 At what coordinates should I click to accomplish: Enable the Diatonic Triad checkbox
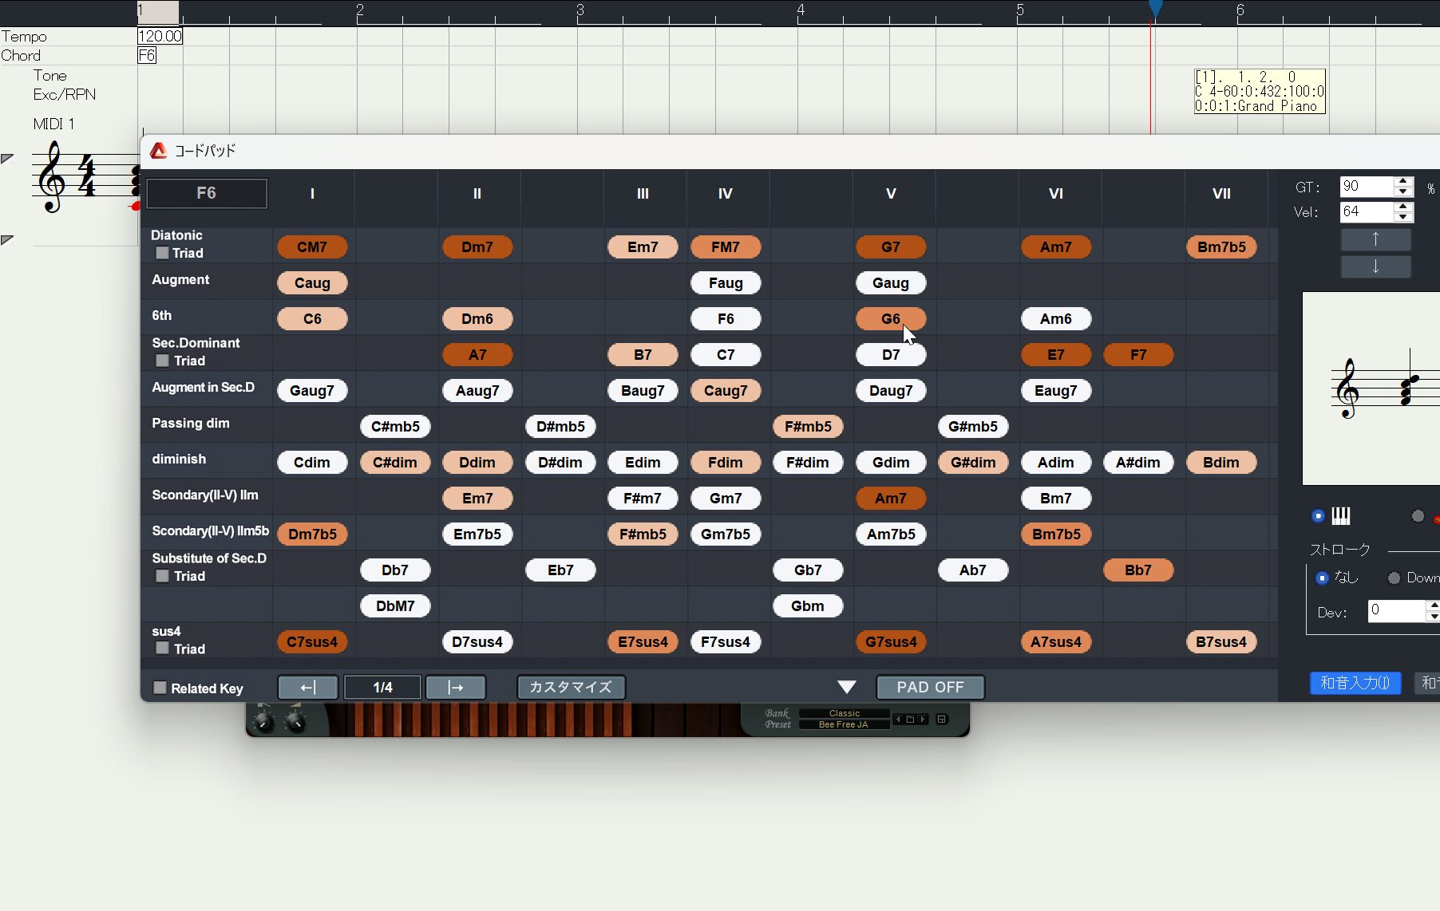coord(162,253)
